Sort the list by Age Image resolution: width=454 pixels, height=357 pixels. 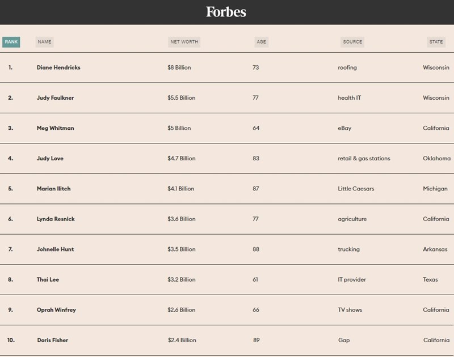tap(261, 42)
